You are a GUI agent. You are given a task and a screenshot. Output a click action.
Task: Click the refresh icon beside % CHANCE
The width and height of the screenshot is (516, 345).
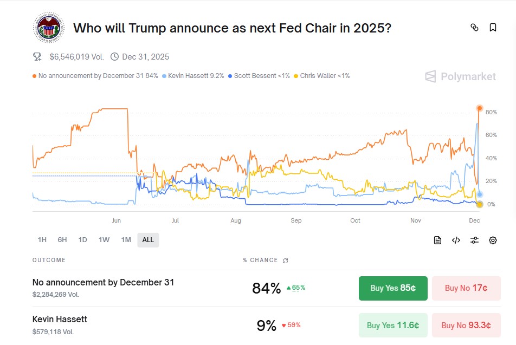tap(286, 261)
